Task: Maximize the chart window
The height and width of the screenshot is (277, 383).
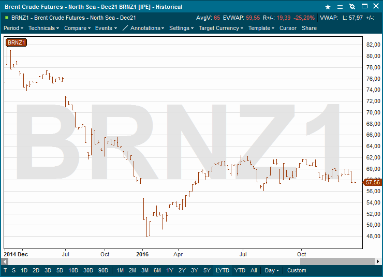Action: [364, 6]
